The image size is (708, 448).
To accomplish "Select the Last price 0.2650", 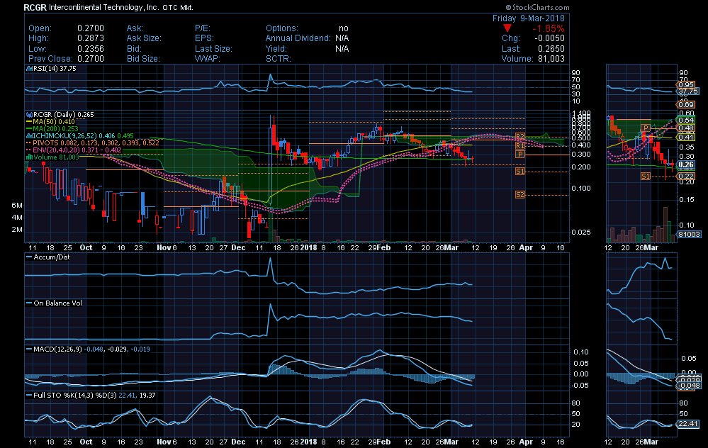I will click(551, 49).
